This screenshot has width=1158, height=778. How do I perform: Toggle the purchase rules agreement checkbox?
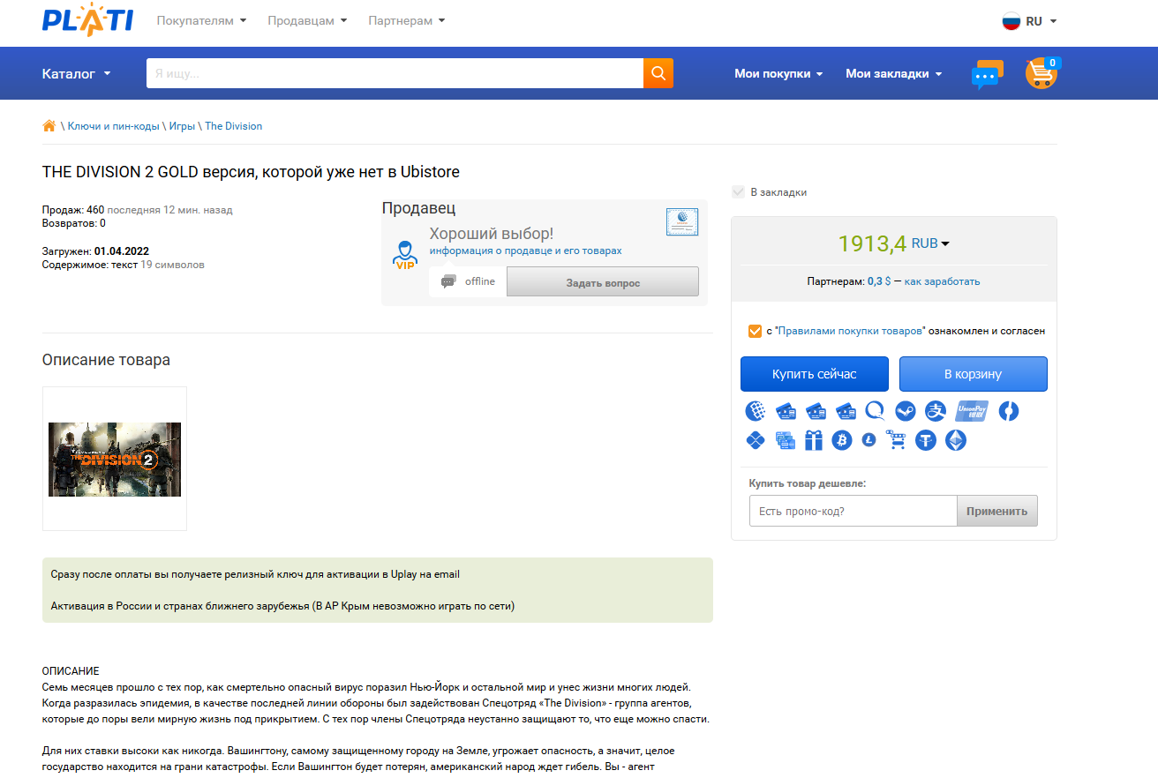[x=755, y=331]
